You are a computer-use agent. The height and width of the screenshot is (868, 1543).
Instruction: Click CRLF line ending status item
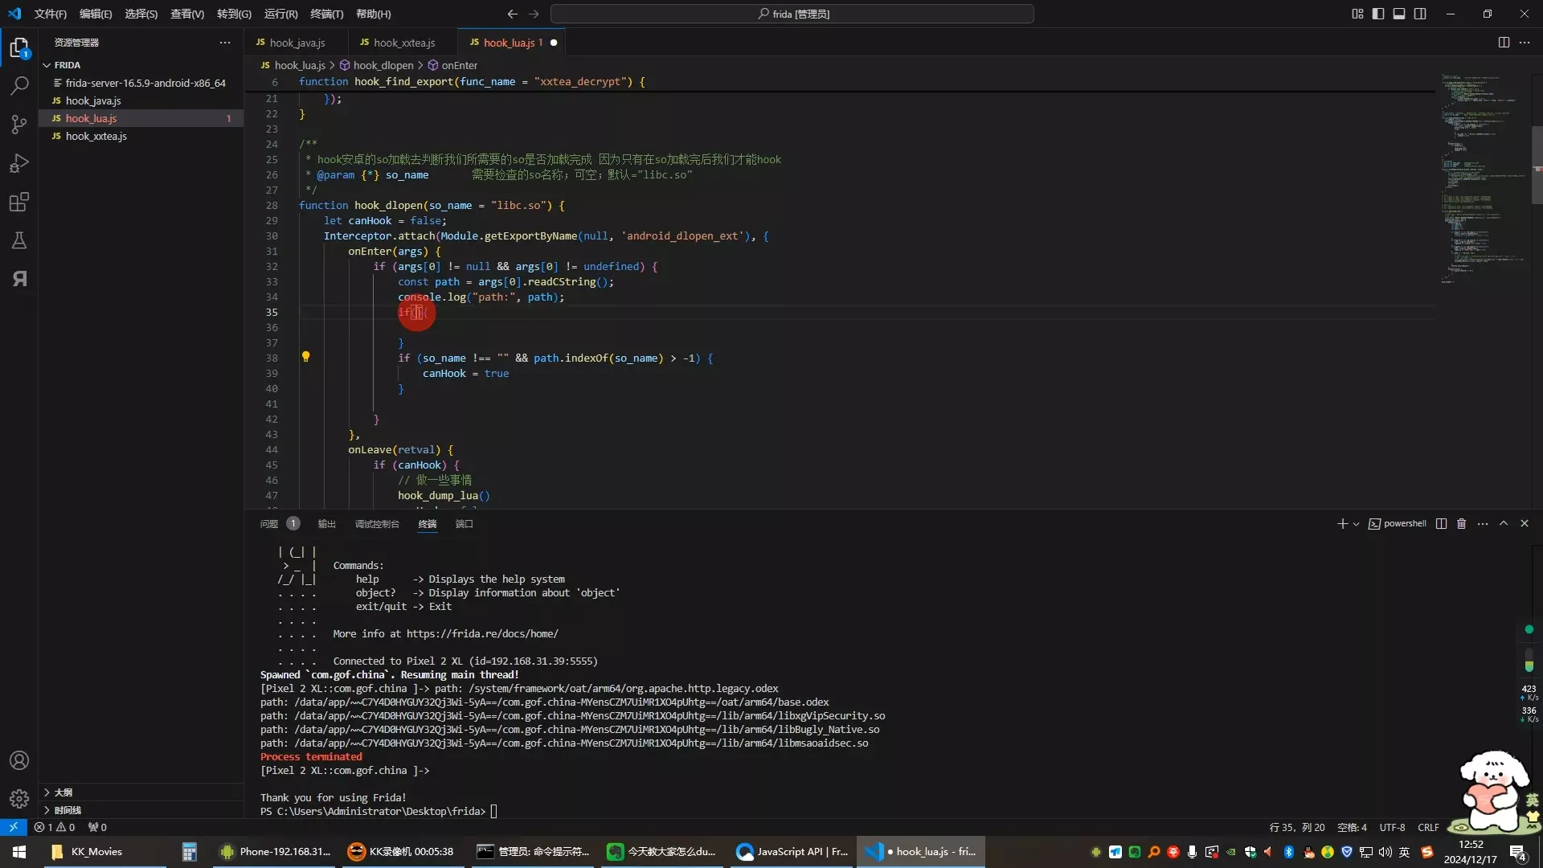(1428, 827)
